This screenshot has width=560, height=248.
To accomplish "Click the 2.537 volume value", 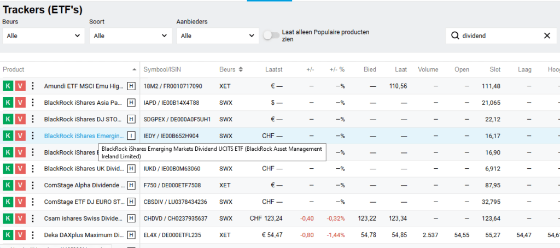I will (x=430, y=235).
